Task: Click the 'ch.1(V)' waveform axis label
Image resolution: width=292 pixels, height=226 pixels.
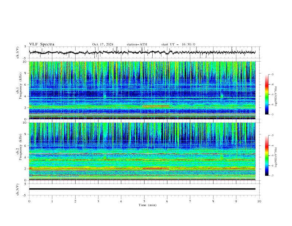Action: coord(18,52)
